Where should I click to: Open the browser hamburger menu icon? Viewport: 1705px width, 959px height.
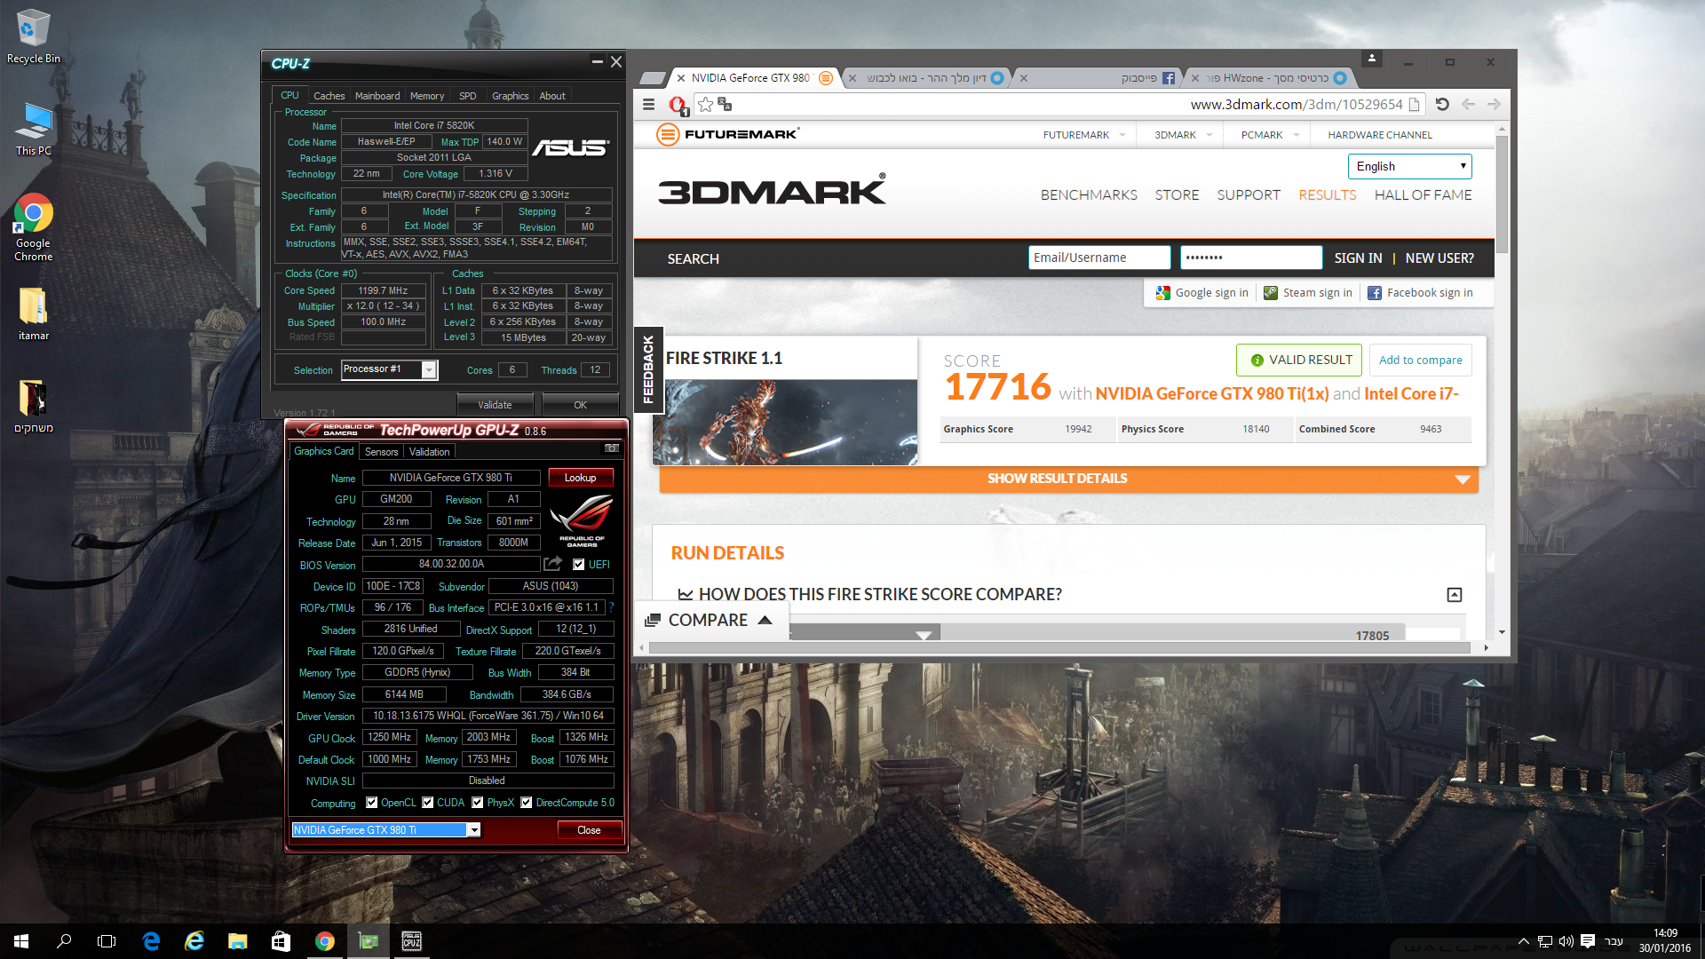[649, 105]
